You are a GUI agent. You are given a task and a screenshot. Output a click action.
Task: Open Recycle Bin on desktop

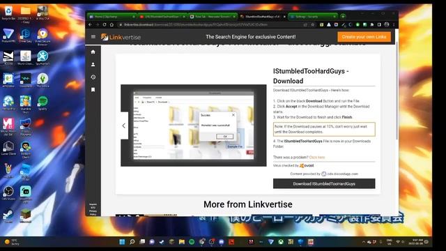tap(8, 13)
